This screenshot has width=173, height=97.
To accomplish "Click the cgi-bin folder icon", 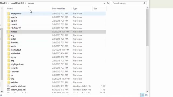I will tap(9, 21).
